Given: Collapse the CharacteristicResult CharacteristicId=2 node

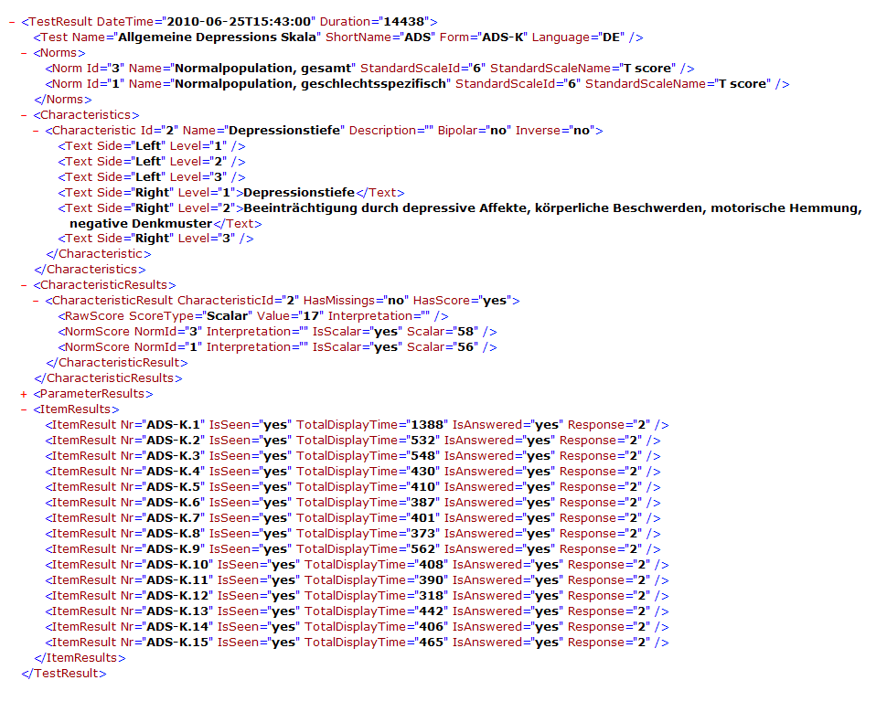Looking at the screenshot, I should (x=37, y=301).
